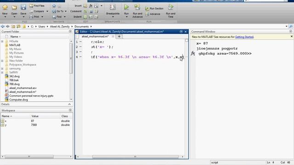Sort Workspace by Class column header
Screen dimensions: 294x165
tap(64, 116)
